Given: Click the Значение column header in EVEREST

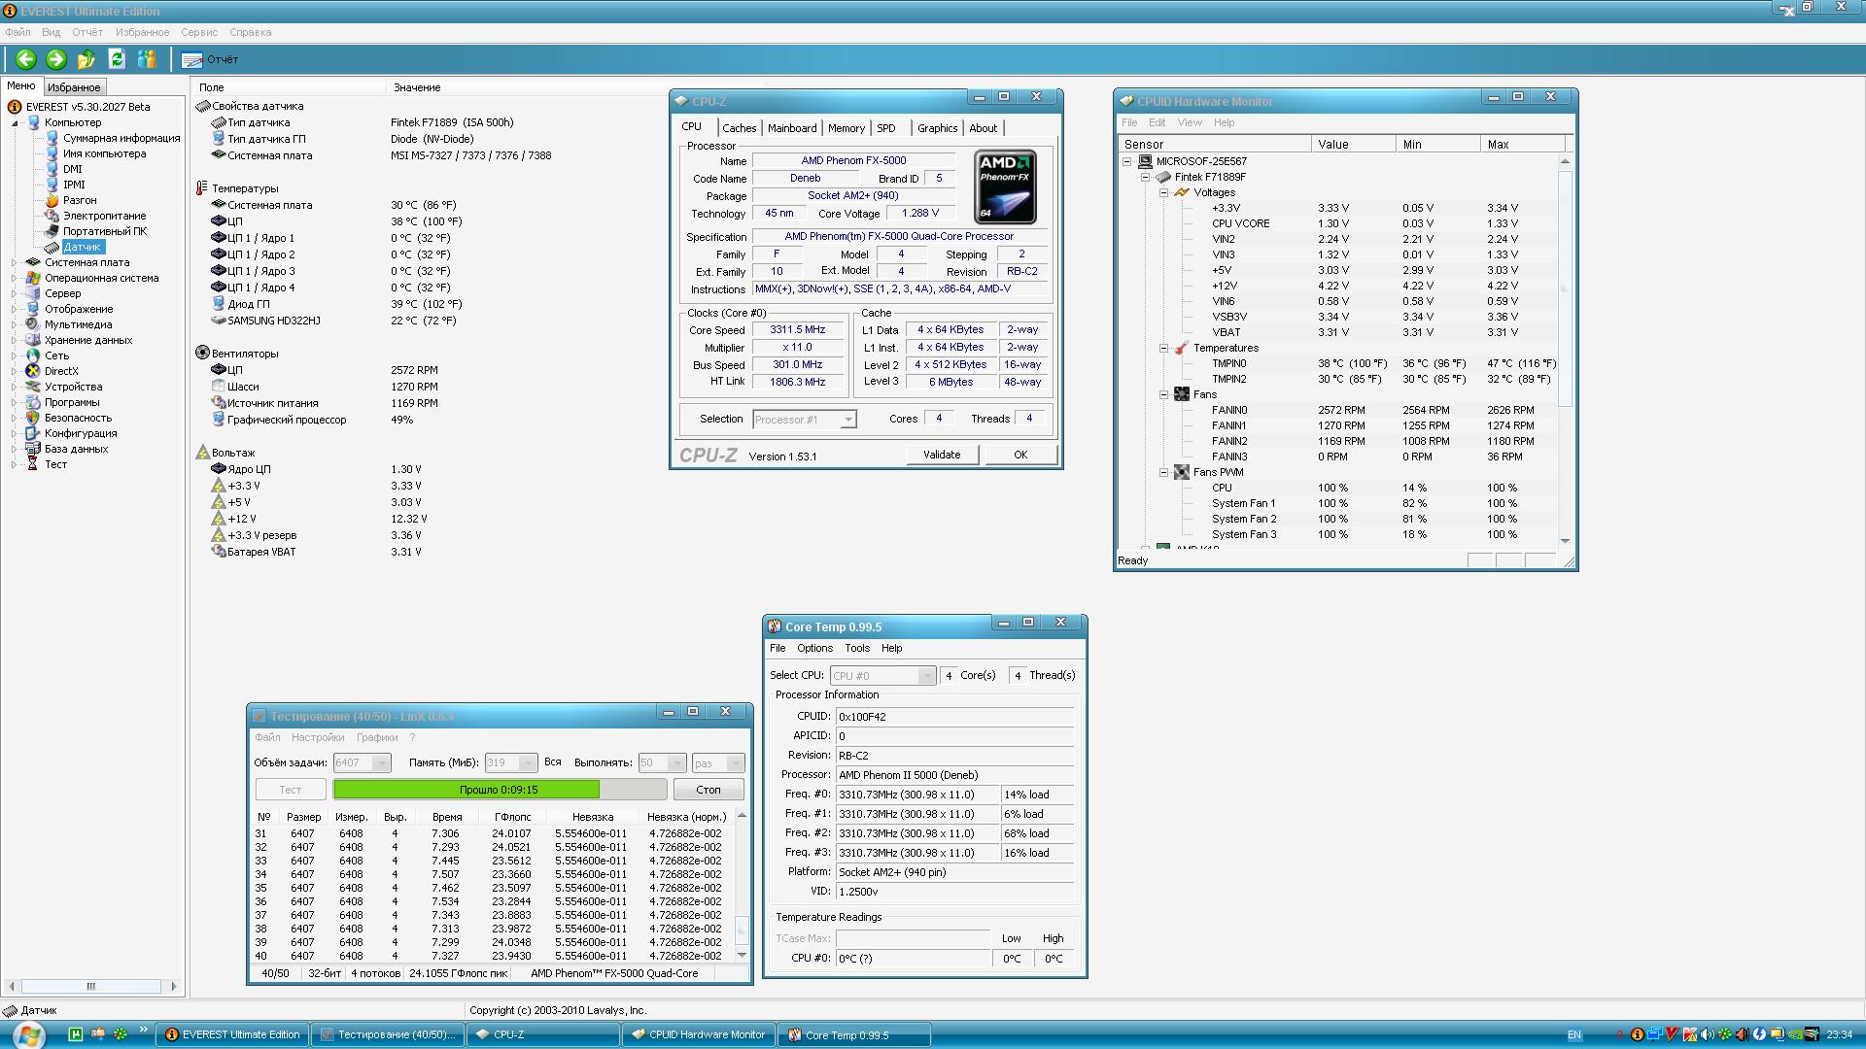Looking at the screenshot, I should tap(417, 87).
